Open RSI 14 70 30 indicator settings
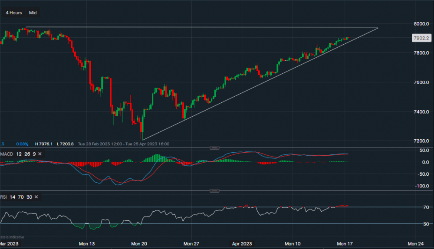434x249 pixels. 15,197
